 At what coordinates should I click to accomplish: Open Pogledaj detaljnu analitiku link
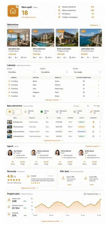coord(52,221)
